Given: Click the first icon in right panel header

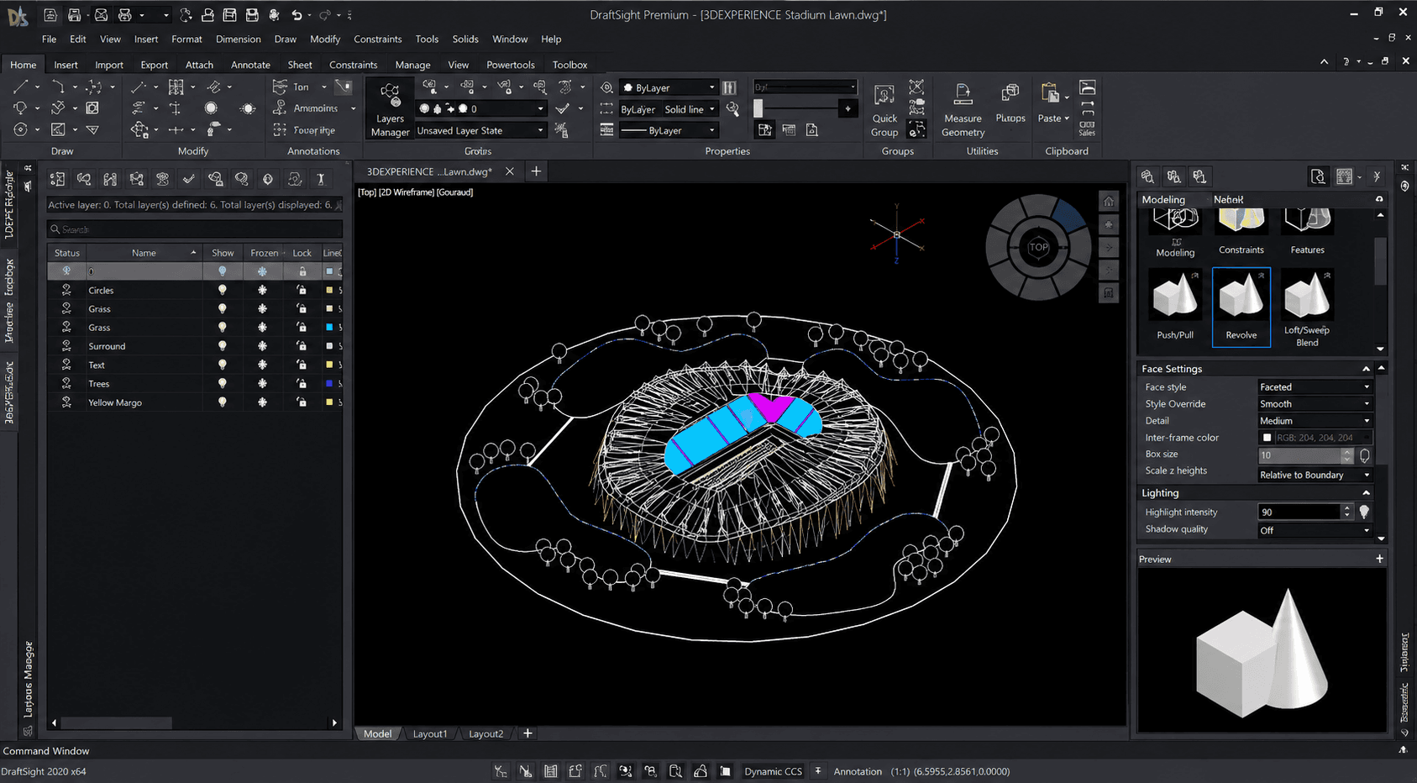Looking at the screenshot, I should tap(1147, 176).
